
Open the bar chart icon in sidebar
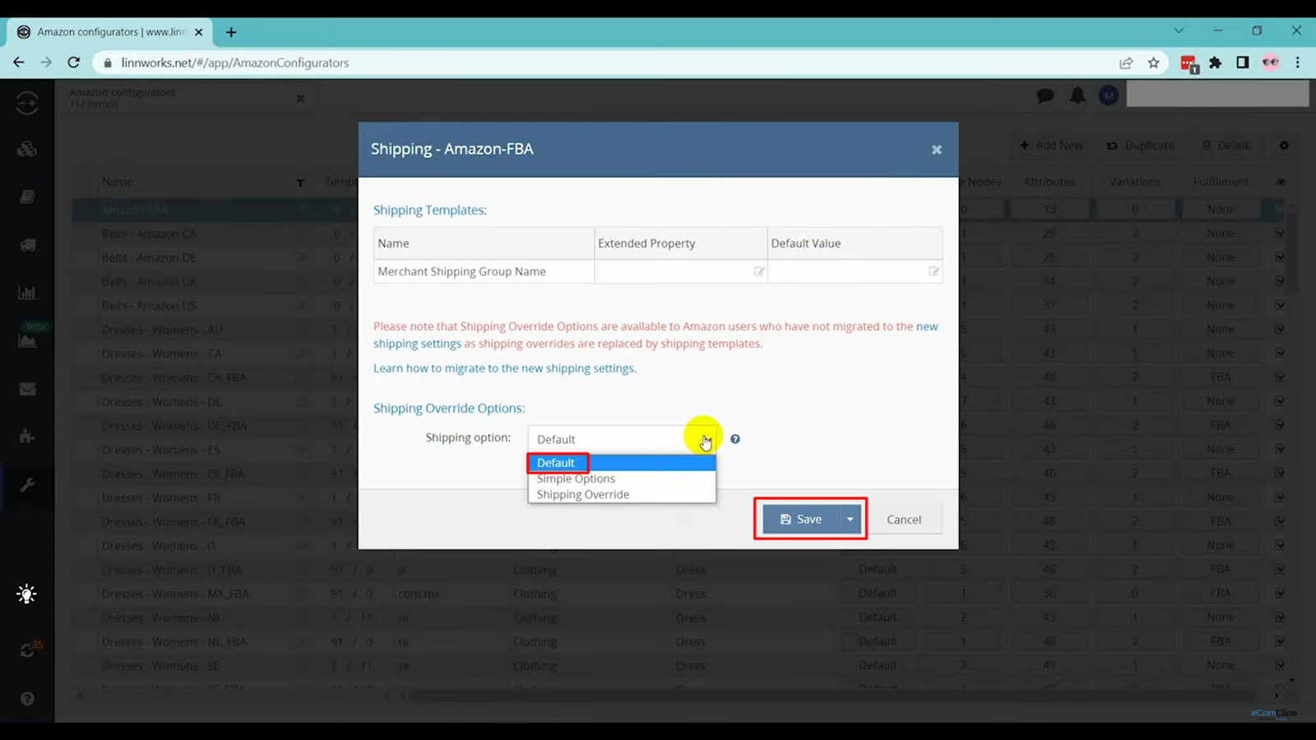[27, 293]
